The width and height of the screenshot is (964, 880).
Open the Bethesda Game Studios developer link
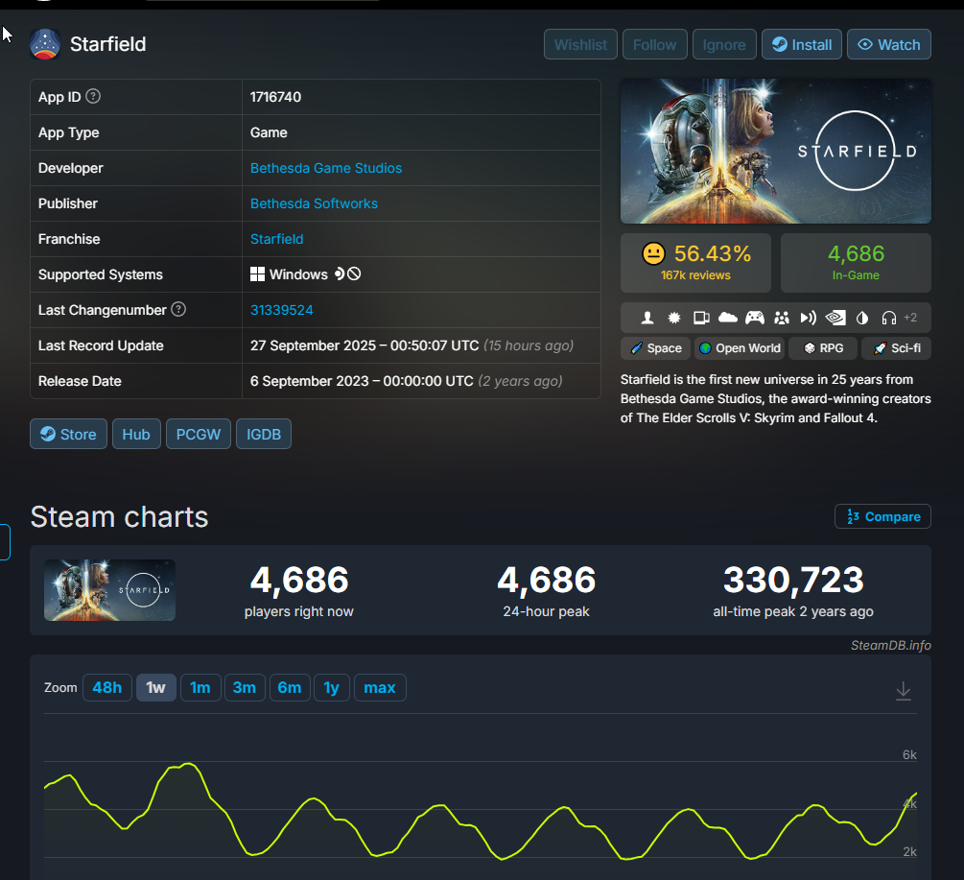point(326,168)
